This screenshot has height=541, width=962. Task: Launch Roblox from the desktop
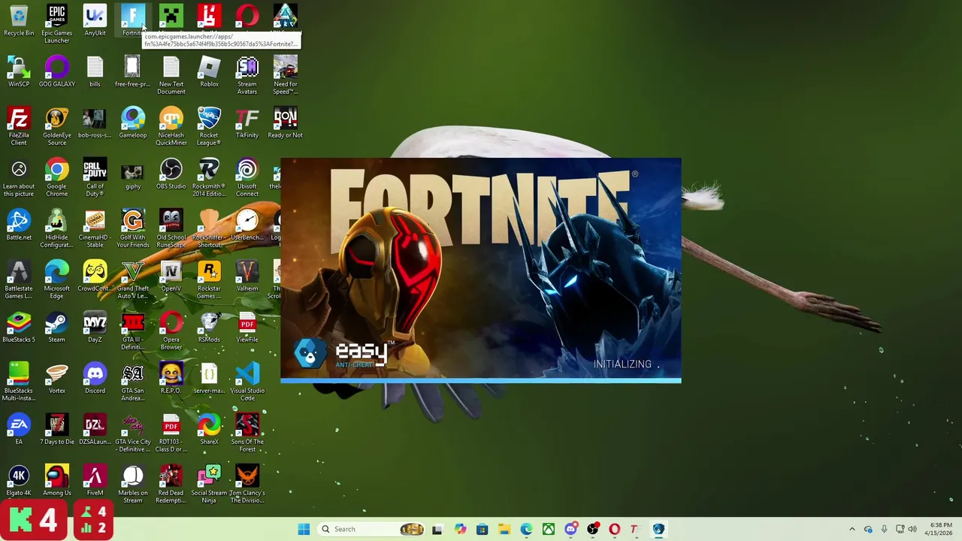tap(209, 71)
